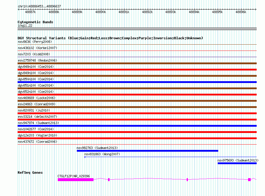The image size is (265, 196).
Task: Click the CTGLF12P|NR_029396 gene label
Action: pos(74,176)
